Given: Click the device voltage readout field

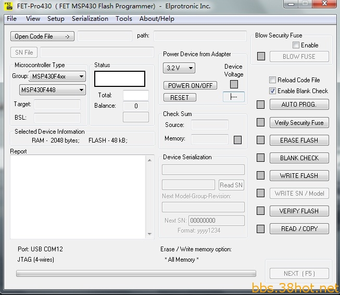Looking at the screenshot, I should tap(234, 97).
